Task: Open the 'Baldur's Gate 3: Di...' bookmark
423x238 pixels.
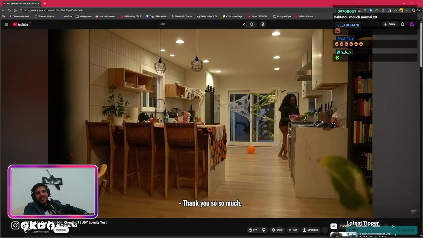Action: click(208, 16)
